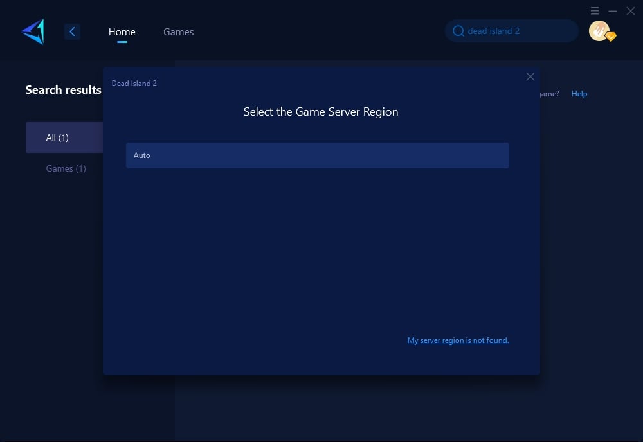This screenshot has height=442, width=643.
Task: Minimize the application window
Action: coord(613,11)
